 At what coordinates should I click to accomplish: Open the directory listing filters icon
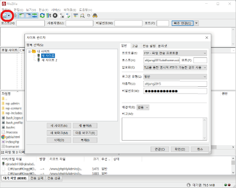coord(76,16)
